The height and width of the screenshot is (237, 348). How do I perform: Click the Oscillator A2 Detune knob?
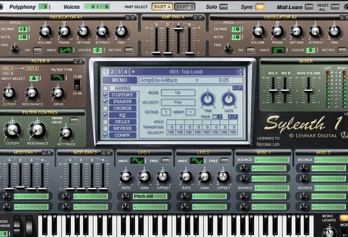tap(296, 31)
